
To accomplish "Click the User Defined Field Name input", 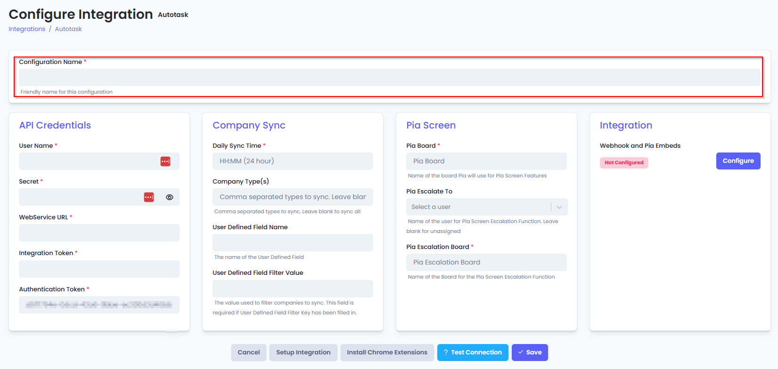I will coord(293,243).
